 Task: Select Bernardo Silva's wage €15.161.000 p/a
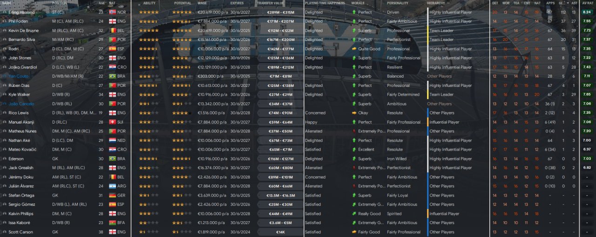tap(212, 39)
